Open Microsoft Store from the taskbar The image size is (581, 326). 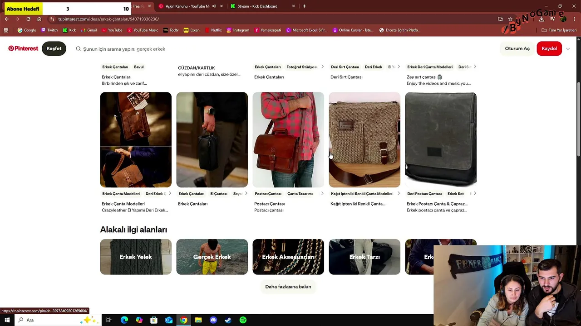pos(154,320)
